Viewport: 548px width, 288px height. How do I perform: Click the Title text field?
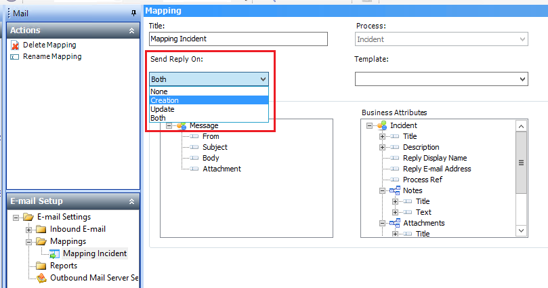click(238, 39)
